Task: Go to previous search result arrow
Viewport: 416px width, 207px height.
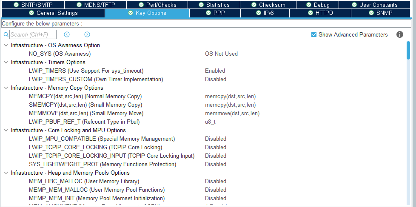Action: click(x=67, y=34)
